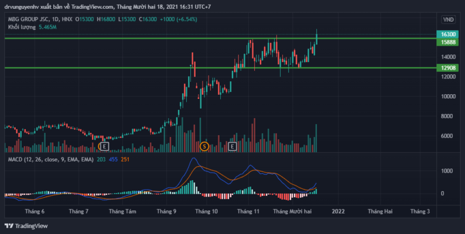The image size is (465, 234).
Task: Click the Tháng 6 time axis label
Action: click(x=35, y=211)
